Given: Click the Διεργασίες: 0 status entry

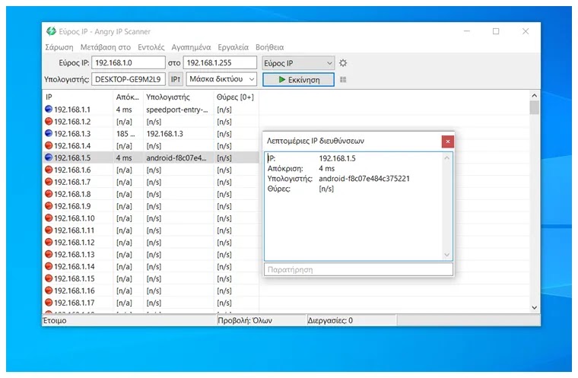Looking at the screenshot, I should [x=330, y=320].
